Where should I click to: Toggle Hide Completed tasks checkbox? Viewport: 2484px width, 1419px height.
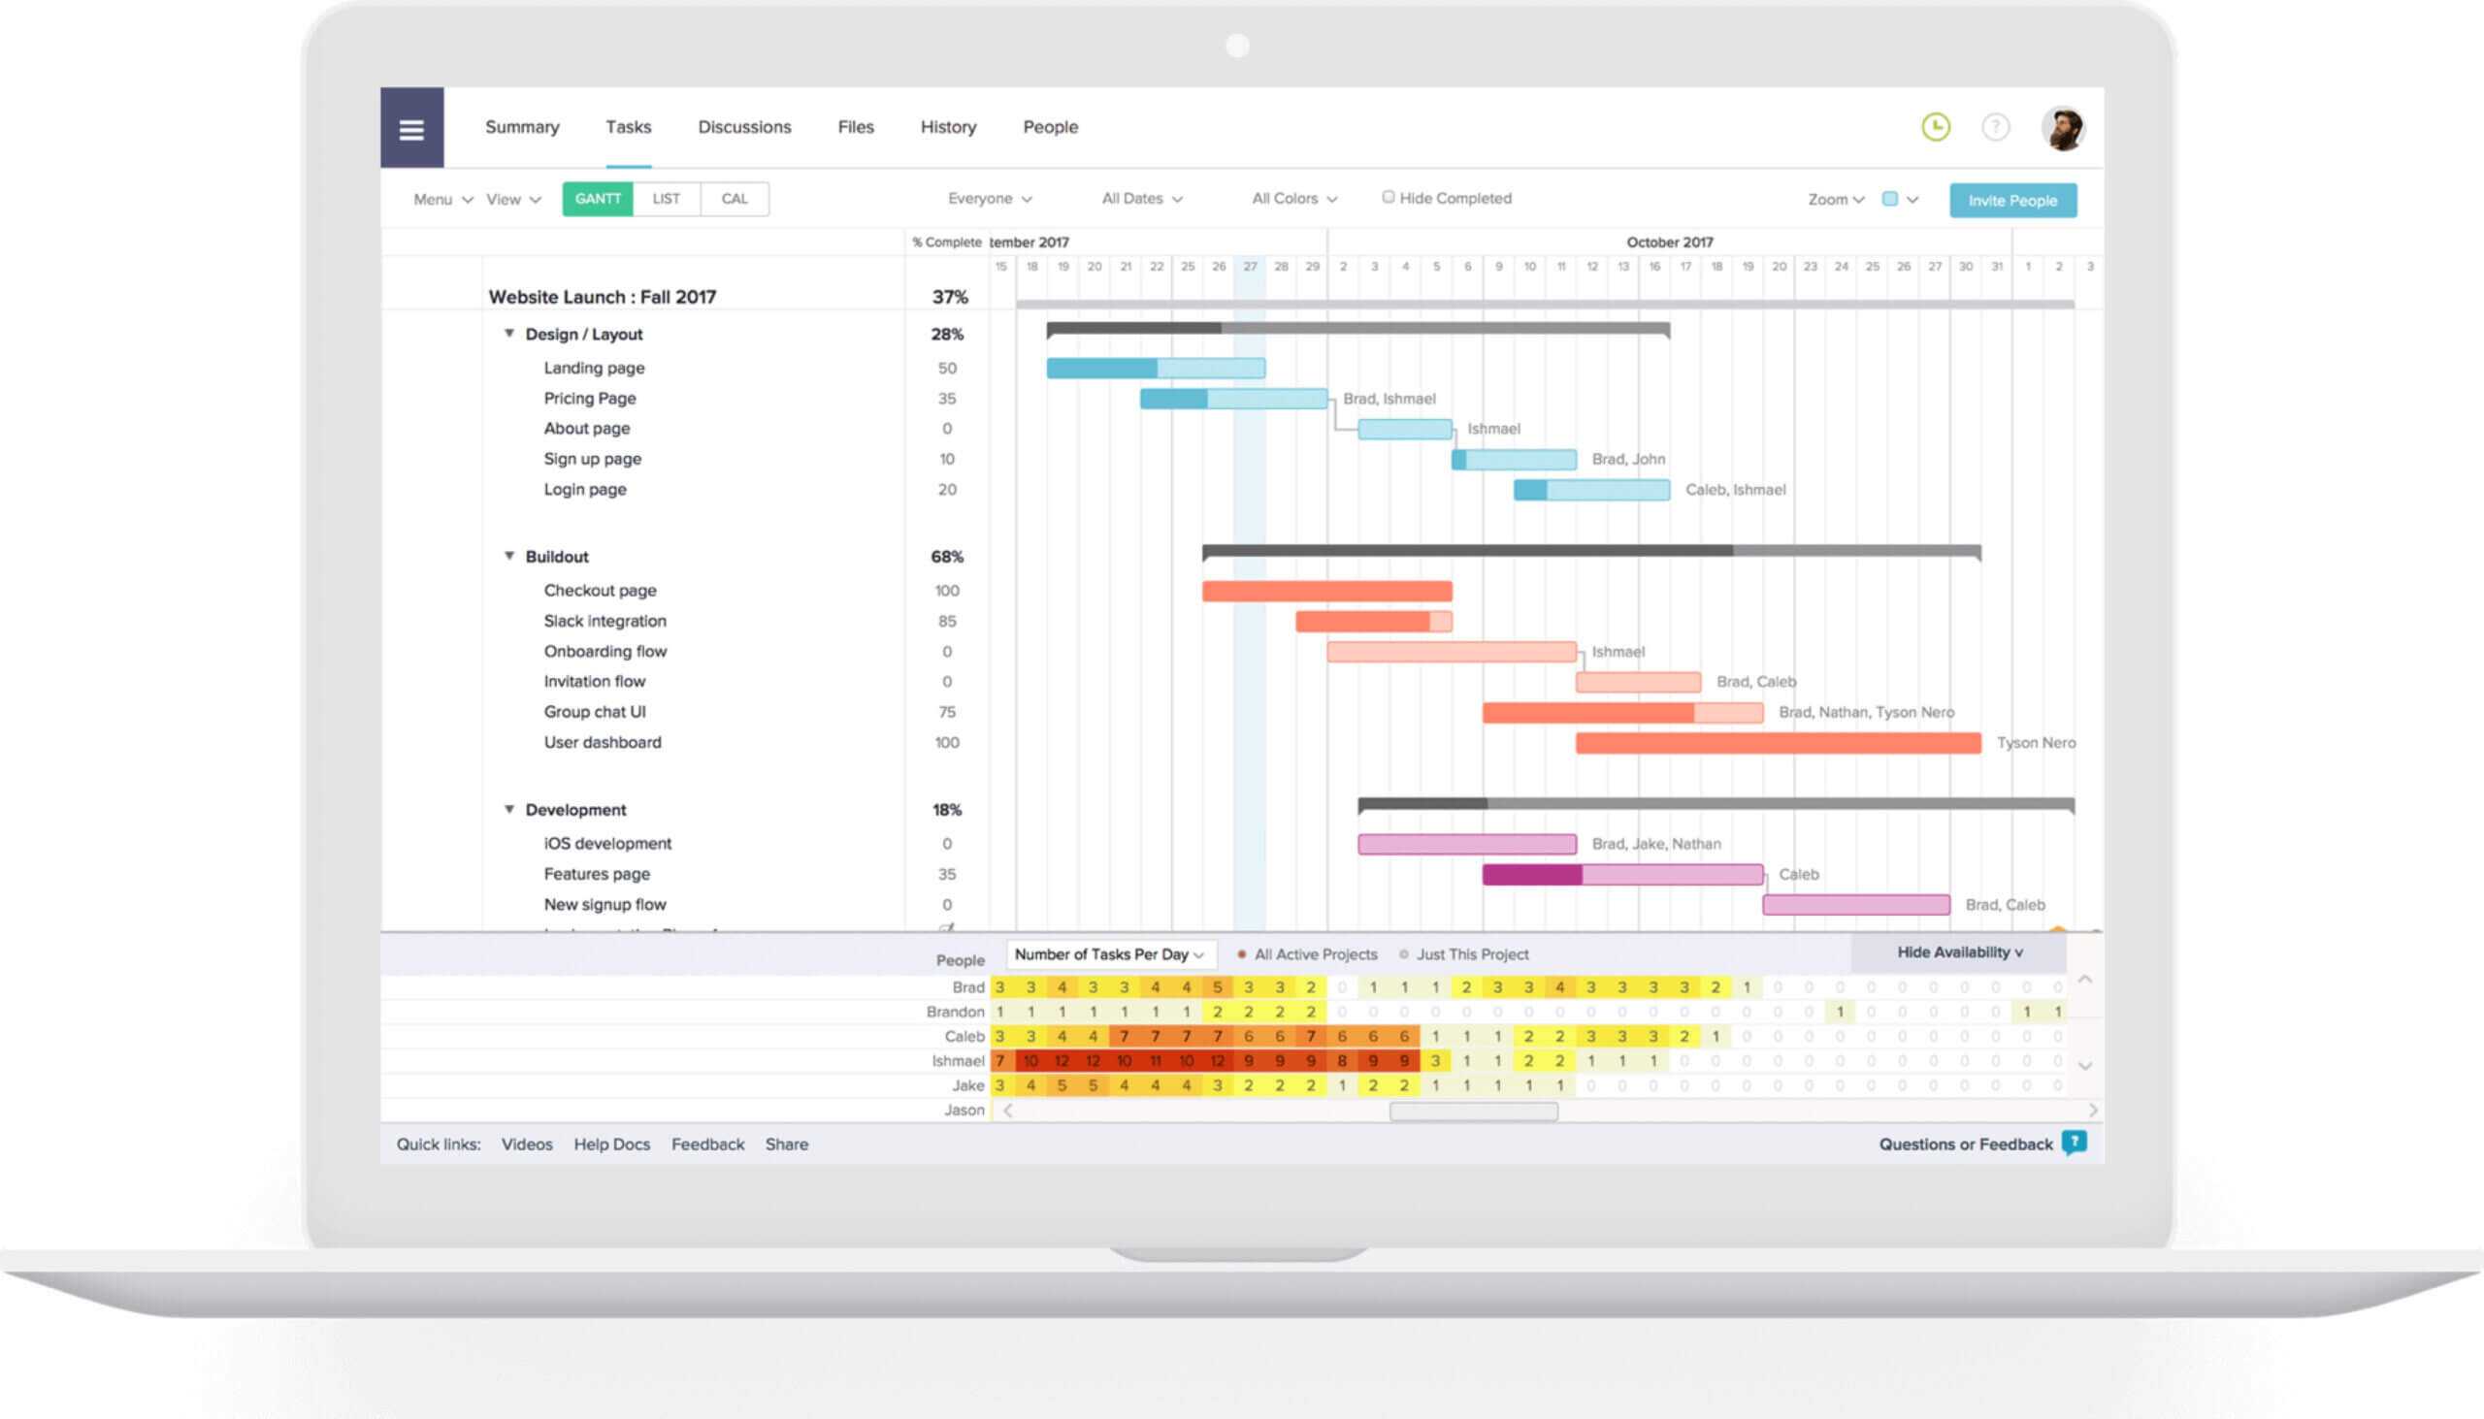tap(1386, 200)
